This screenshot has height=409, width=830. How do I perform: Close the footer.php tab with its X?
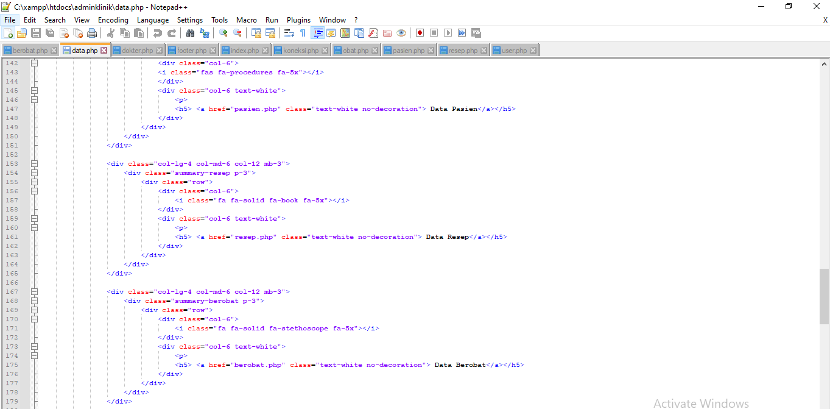pos(213,51)
